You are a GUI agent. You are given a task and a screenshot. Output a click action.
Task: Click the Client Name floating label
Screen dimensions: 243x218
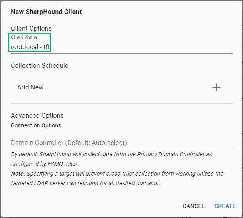click(24, 37)
